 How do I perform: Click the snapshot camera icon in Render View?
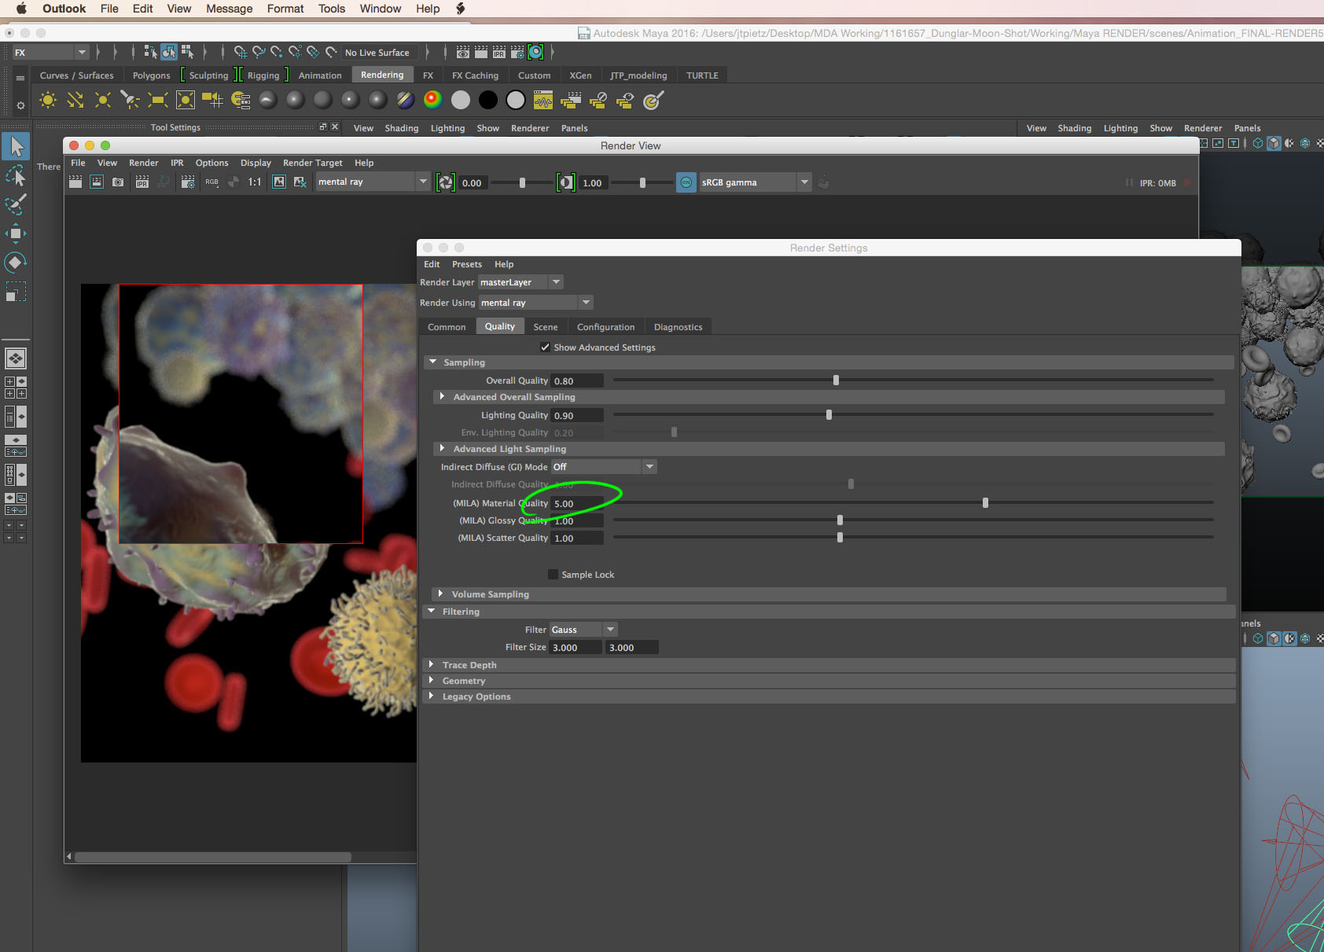tap(118, 182)
